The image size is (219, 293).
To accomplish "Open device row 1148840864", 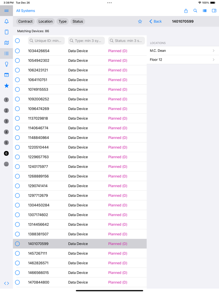I will pos(80,138).
